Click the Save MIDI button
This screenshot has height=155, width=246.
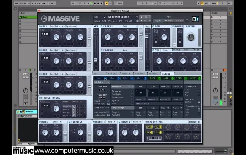coord(195,122)
